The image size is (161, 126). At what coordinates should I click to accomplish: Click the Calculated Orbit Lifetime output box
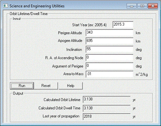pyautogui.click(x=107, y=99)
